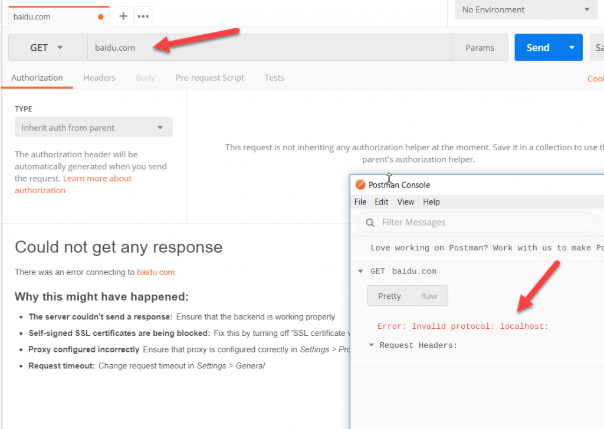The height and width of the screenshot is (429, 604).
Task: Switch to the Tests tab
Action: click(274, 78)
